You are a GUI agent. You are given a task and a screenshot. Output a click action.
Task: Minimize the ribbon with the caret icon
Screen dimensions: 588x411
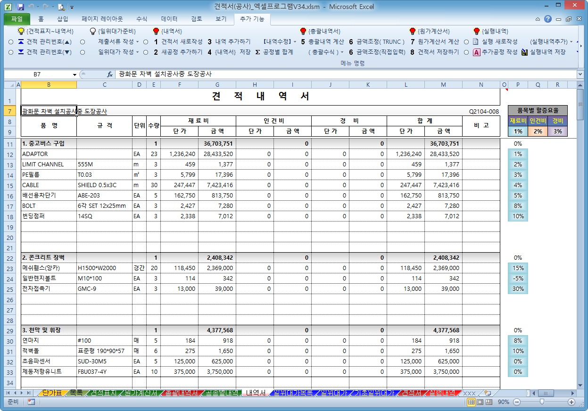click(x=538, y=19)
